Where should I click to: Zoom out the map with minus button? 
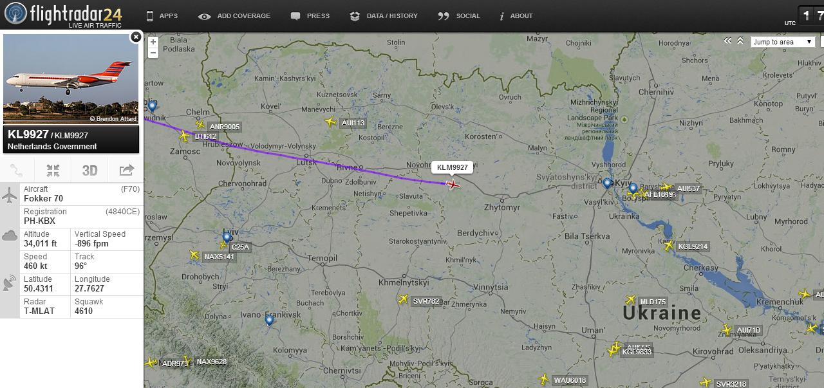pyautogui.click(x=153, y=52)
